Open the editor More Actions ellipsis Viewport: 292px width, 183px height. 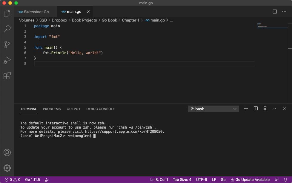point(284,12)
